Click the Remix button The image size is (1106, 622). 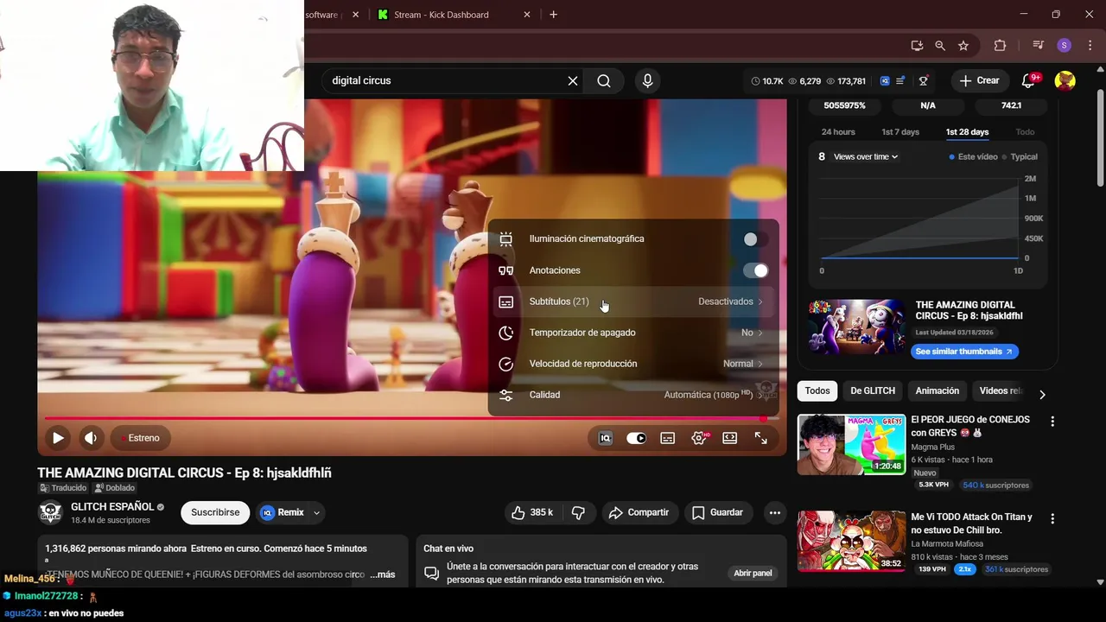[x=283, y=512]
